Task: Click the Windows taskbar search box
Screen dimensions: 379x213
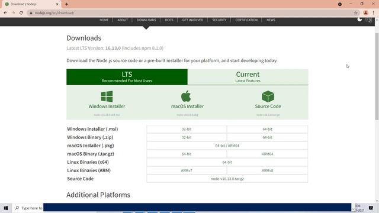Action: 27,208
